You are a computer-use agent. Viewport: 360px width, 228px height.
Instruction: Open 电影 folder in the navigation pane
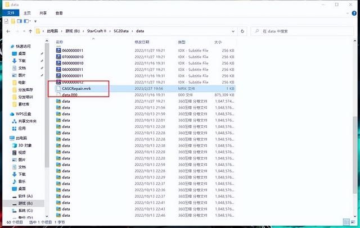[x=22, y=82]
